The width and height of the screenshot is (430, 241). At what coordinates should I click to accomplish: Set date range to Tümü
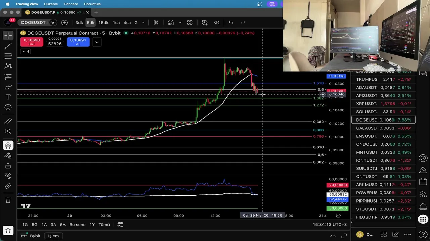(x=104, y=225)
